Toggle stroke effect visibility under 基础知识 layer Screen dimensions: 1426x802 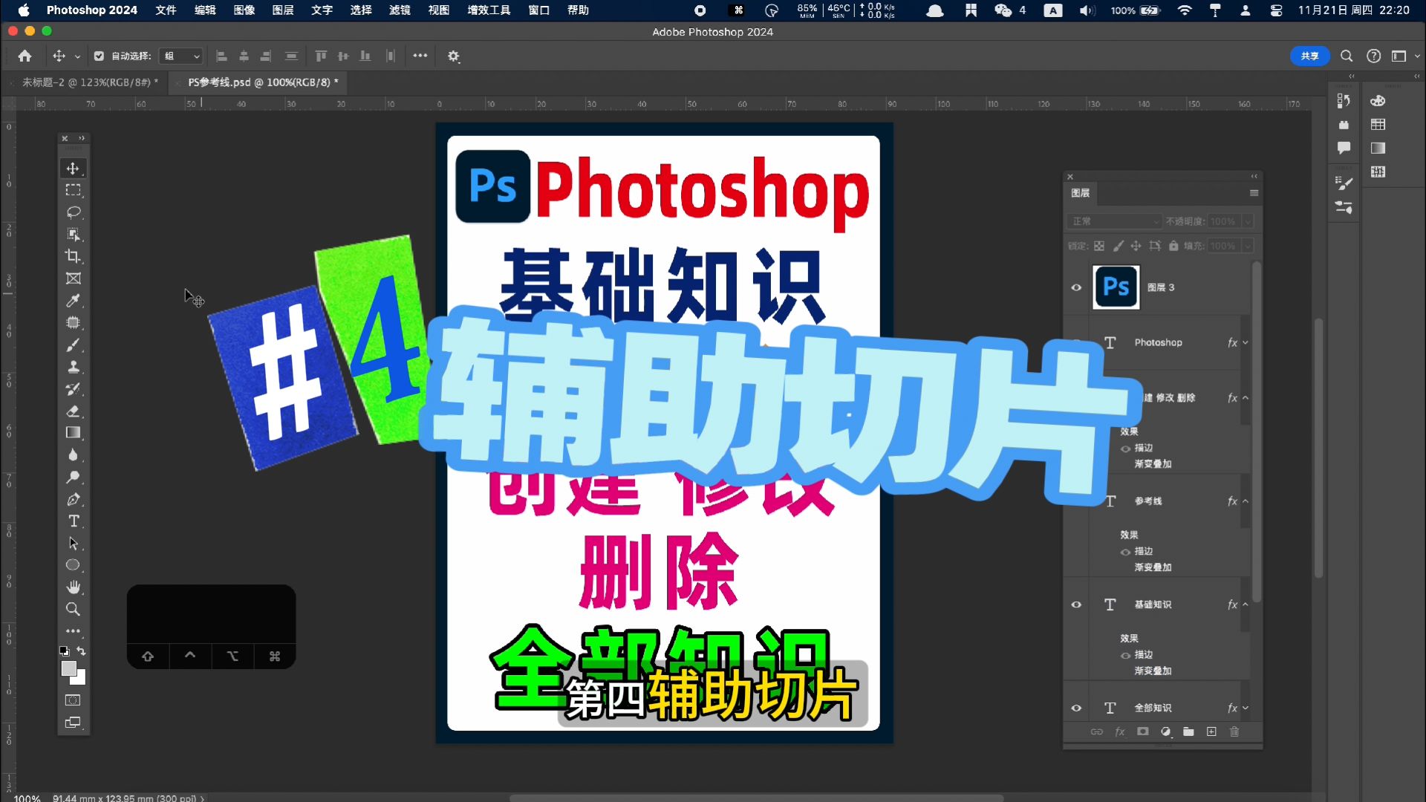[x=1126, y=655]
